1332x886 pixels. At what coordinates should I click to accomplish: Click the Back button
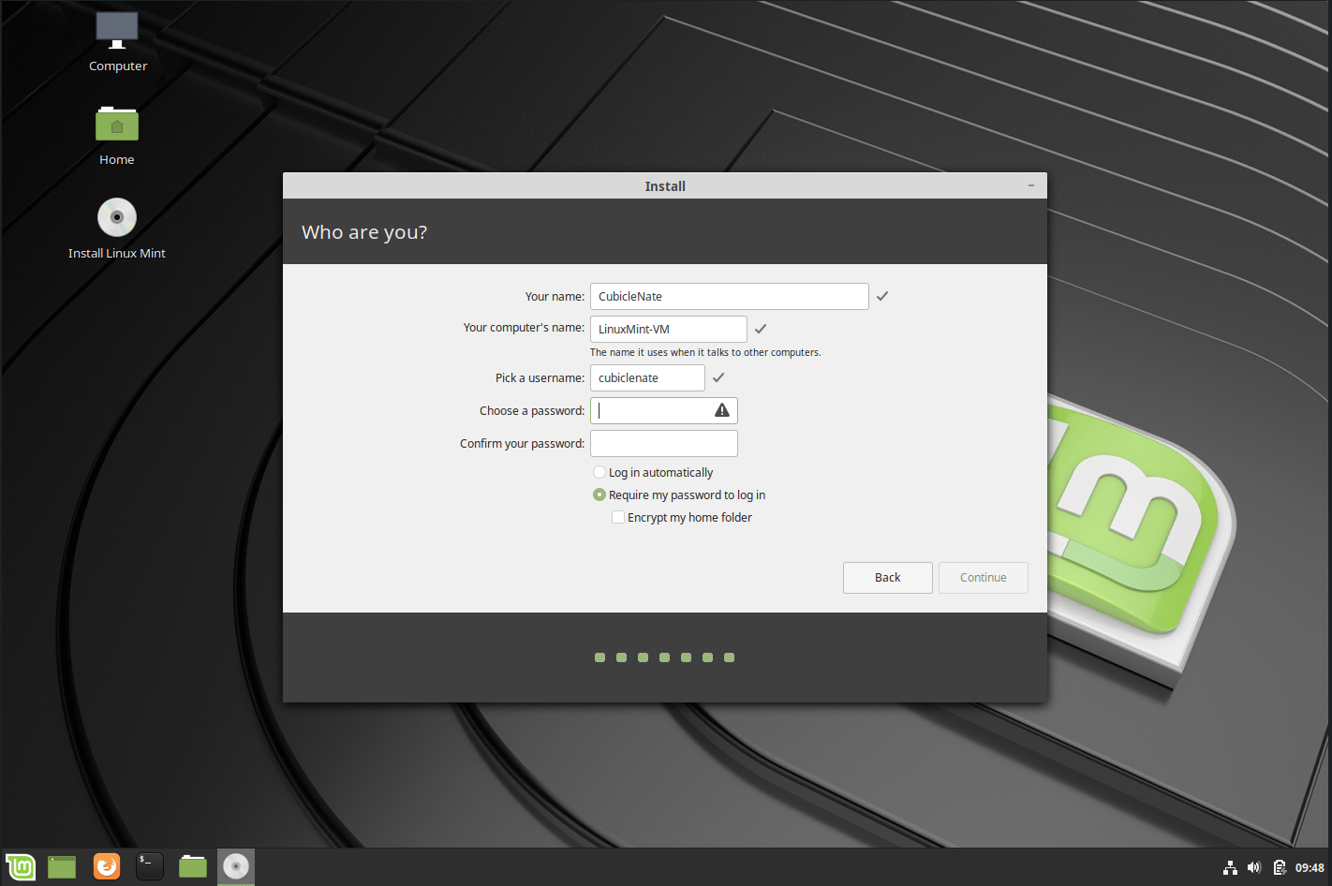[887, 577]
